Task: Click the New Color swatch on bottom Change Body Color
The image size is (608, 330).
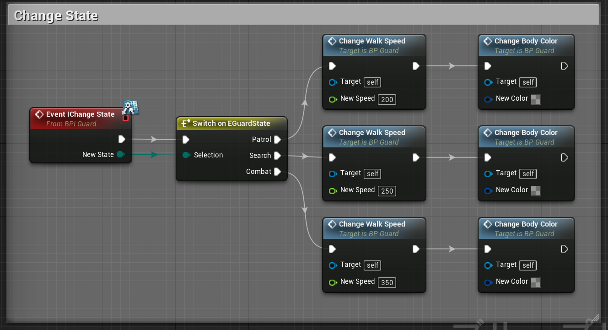Action: 535,282
